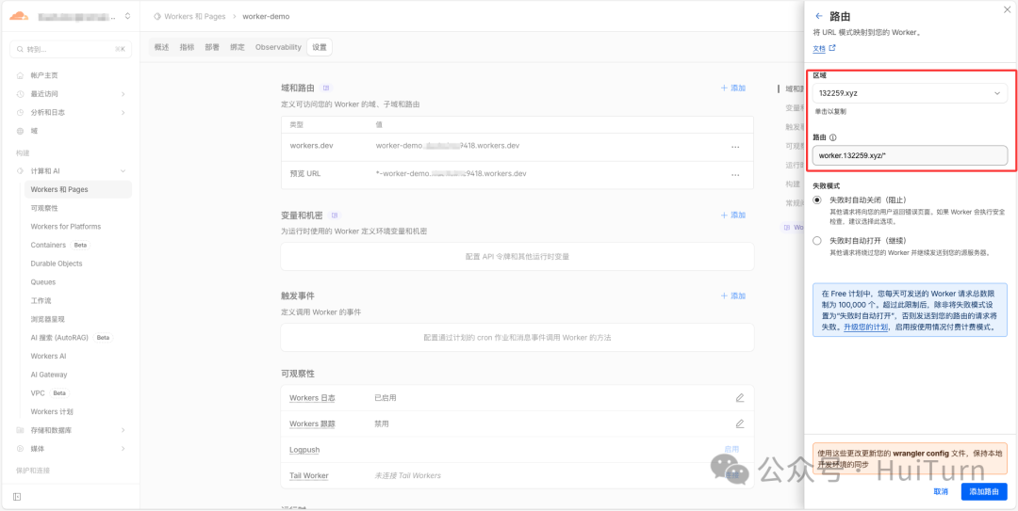Select Workers 和 Pages in sidebar
This screenshot has height=511, width=1018.
click(78, 189)
